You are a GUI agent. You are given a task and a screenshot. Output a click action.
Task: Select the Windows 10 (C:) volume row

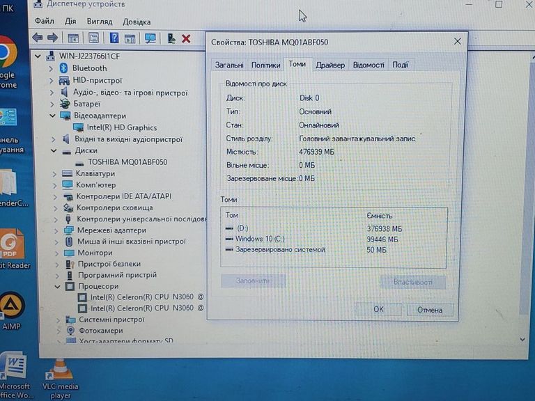click(x=334, y=239)
